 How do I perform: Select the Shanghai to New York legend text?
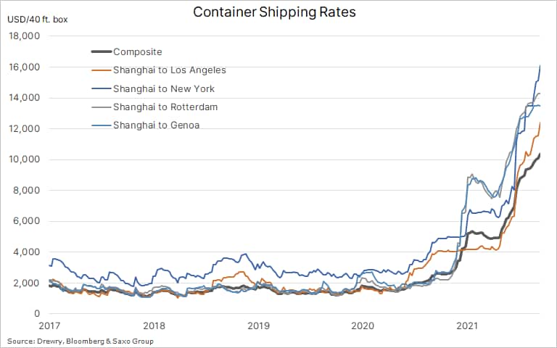pyautogui.click(x=164, y=89)
